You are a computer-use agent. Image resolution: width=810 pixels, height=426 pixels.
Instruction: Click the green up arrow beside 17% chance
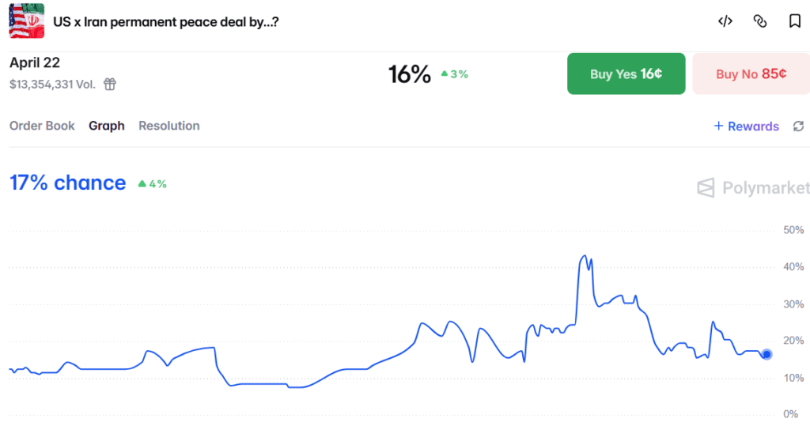142,183
